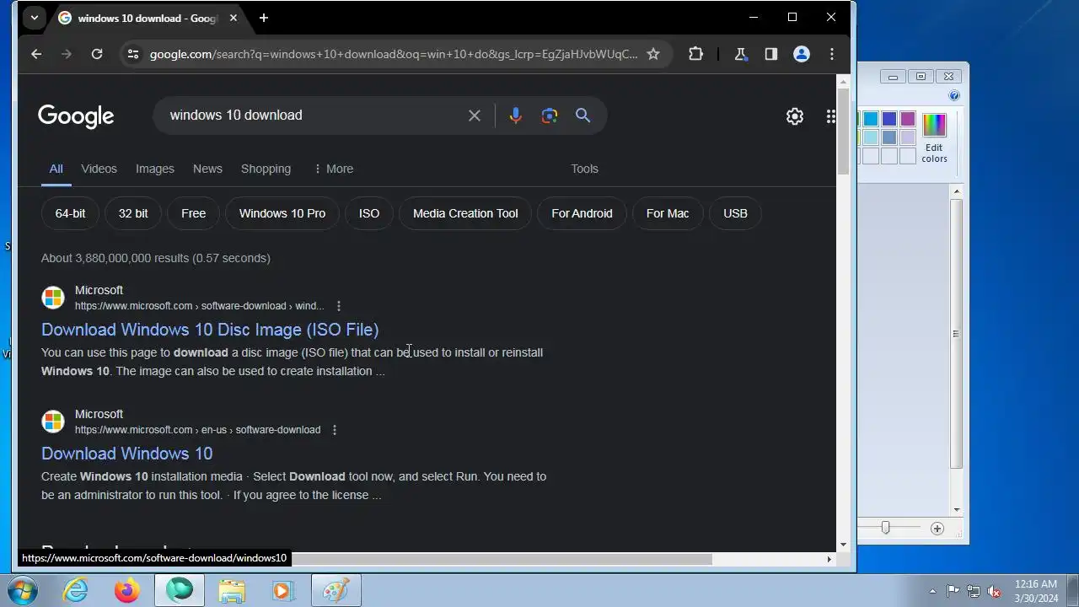Switch to the Videos tab

tap(99, 169)
